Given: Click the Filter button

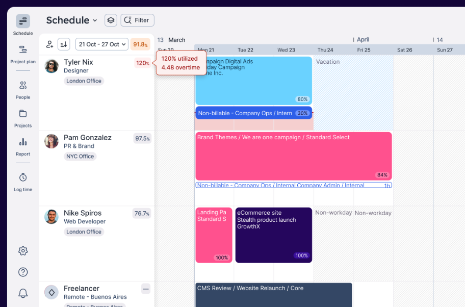Looking at the screenshot, I should [137, 20].
